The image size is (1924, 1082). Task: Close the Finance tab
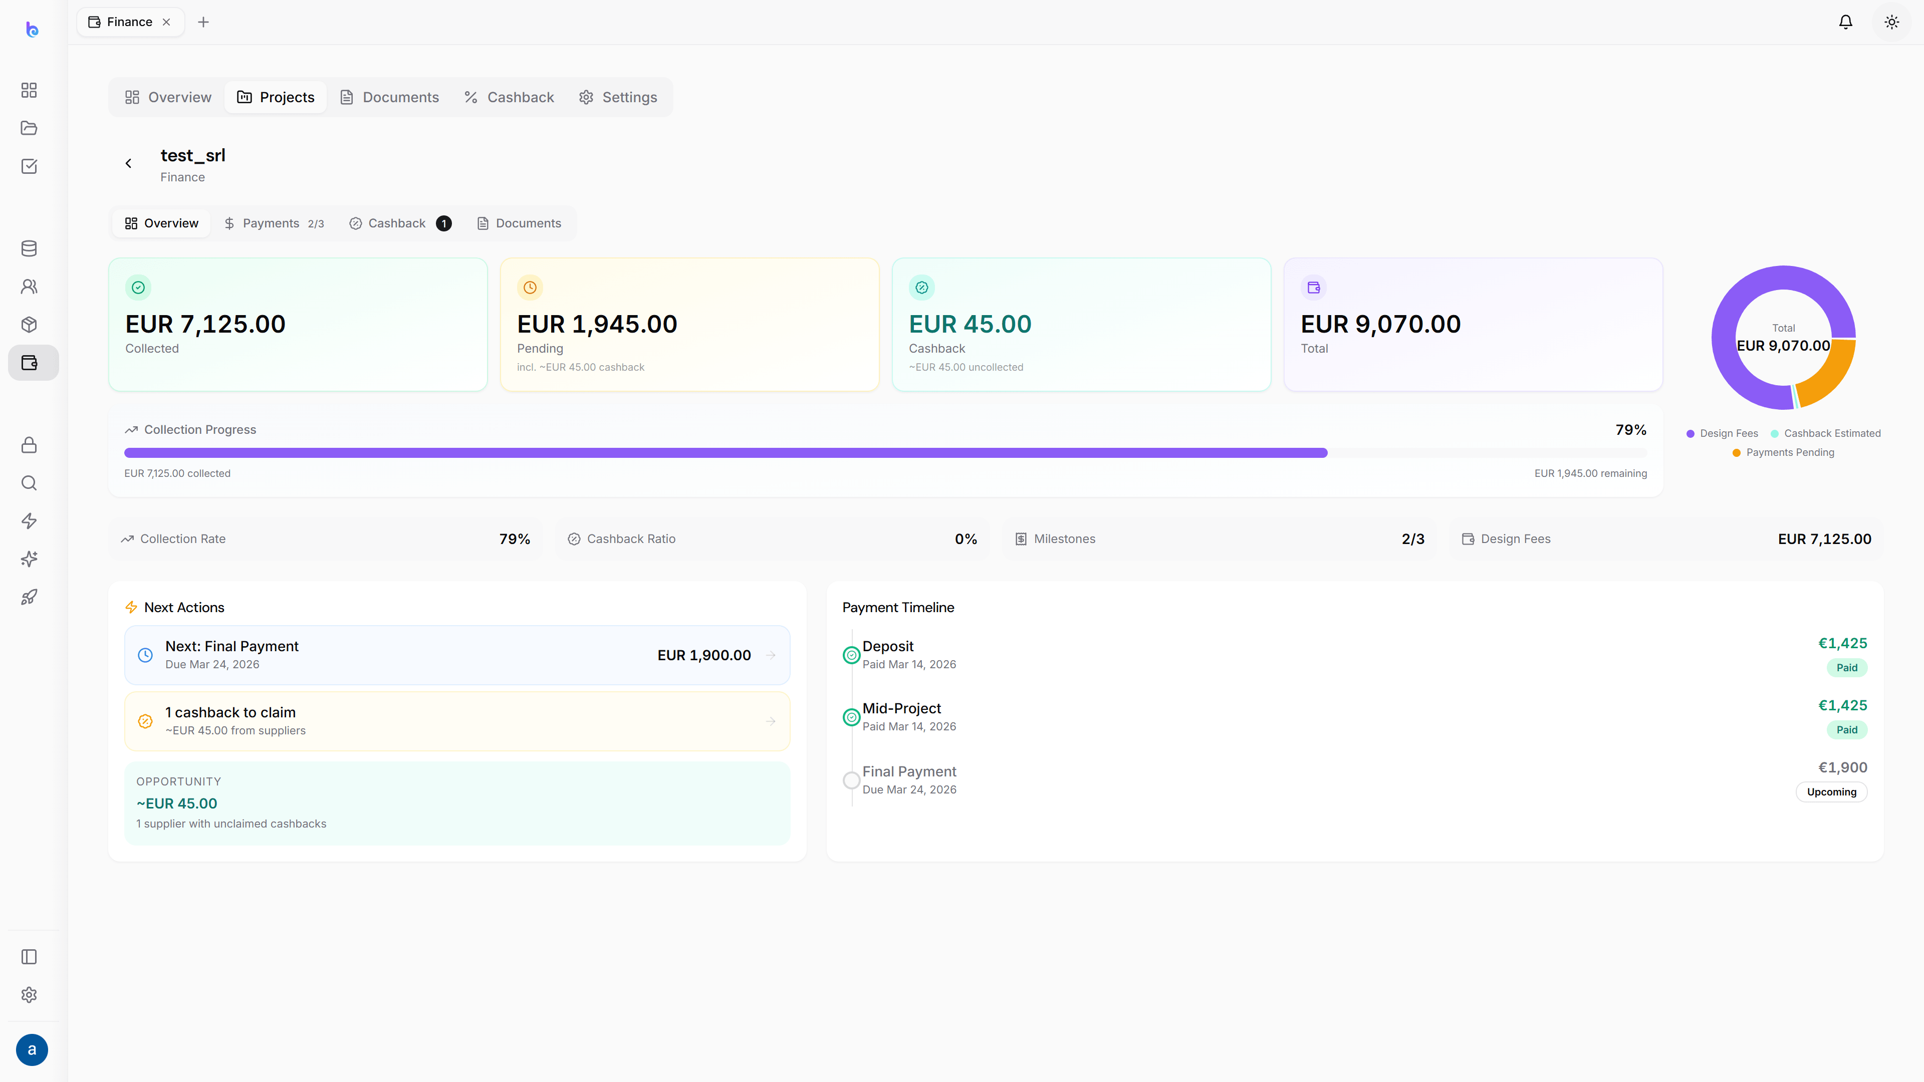click(166, 22)
